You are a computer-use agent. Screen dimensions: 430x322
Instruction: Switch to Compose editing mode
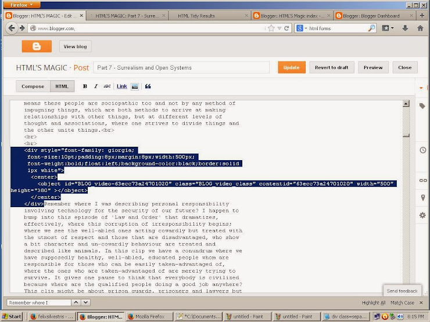[33, 86]
